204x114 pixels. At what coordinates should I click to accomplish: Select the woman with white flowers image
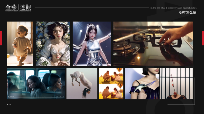pos(53,44)
